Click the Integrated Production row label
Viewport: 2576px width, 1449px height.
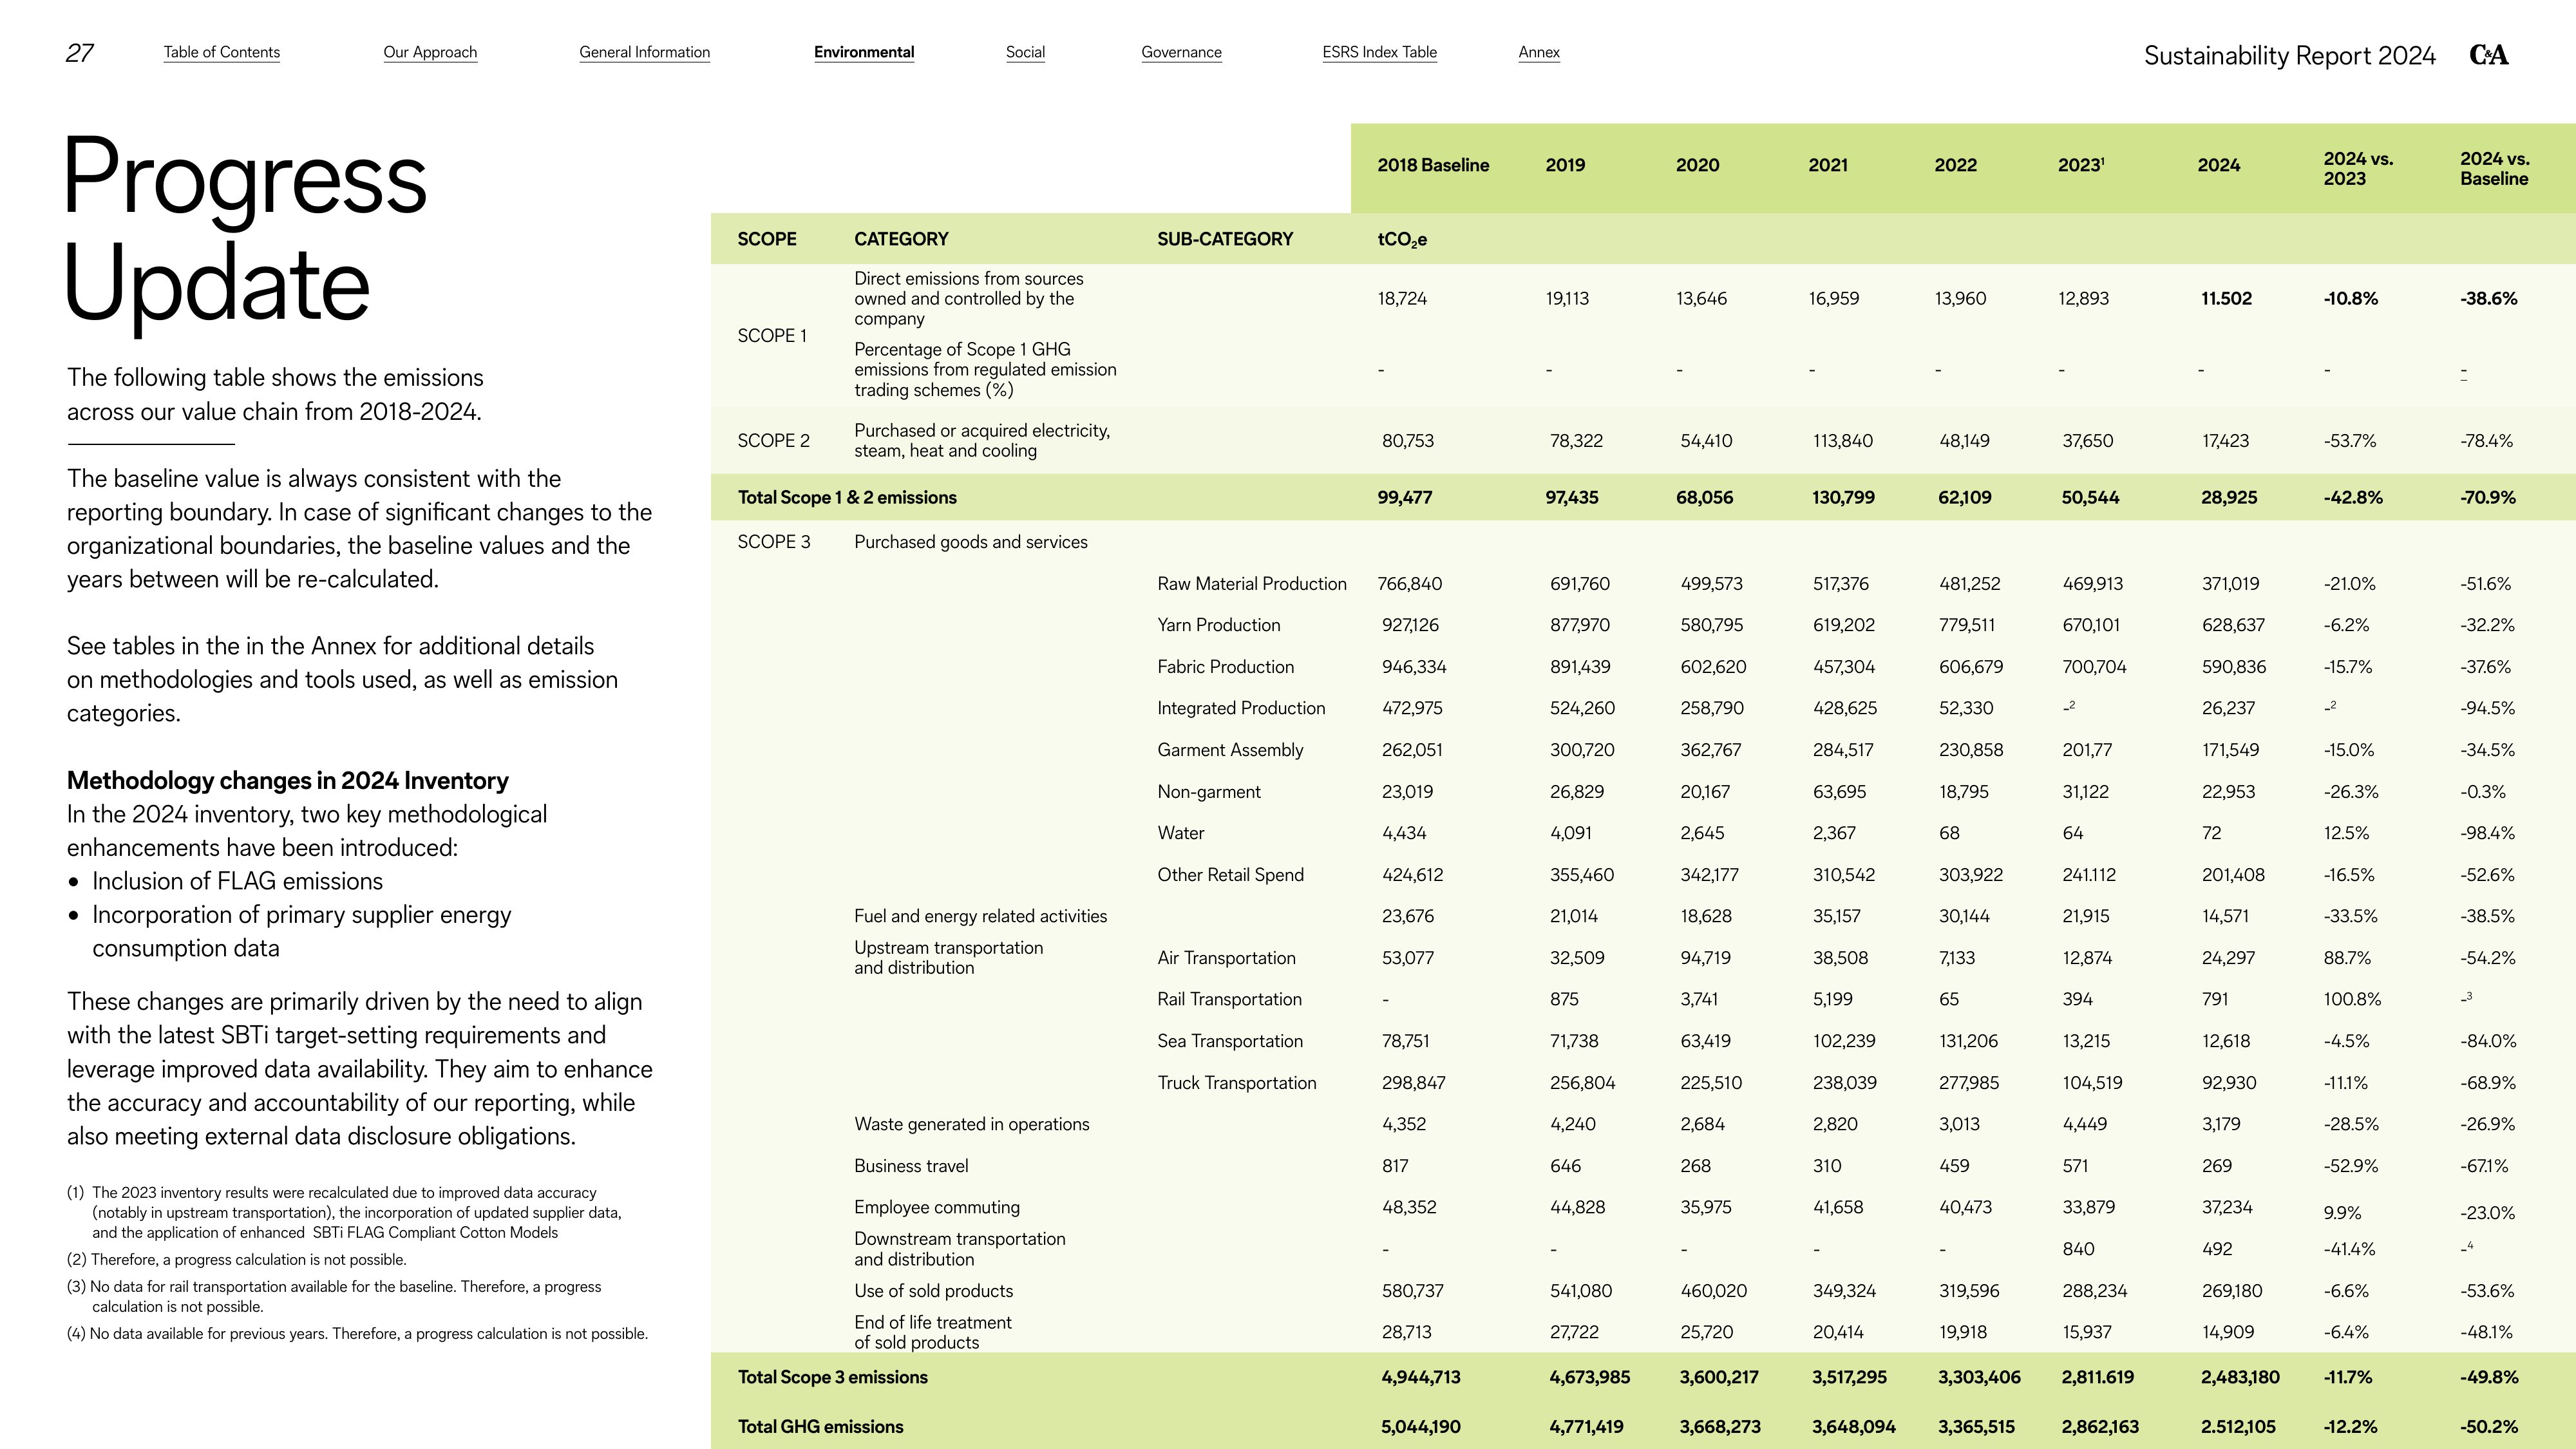[x=1241, y=708]
